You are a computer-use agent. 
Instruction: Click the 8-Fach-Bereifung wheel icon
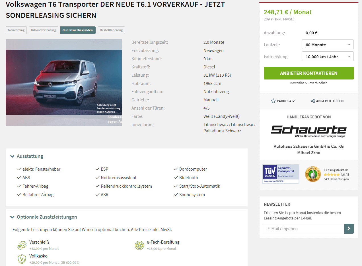click(139, 245)
